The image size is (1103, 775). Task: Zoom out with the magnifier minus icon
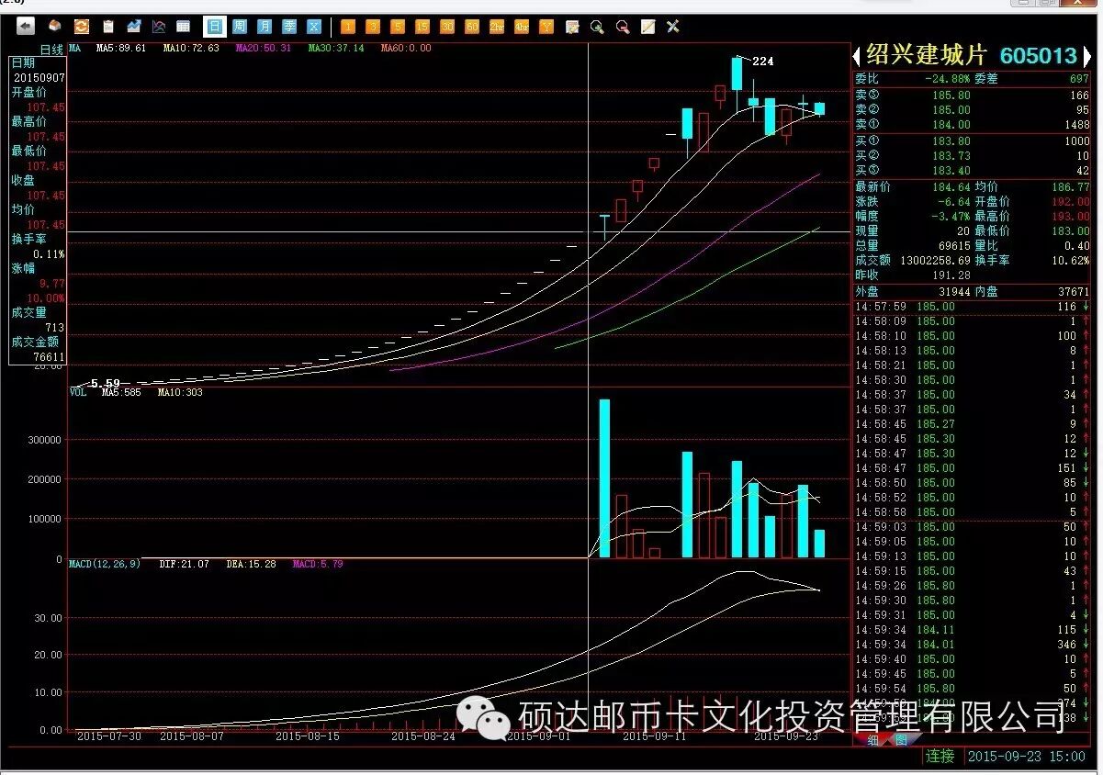point(623,27)
